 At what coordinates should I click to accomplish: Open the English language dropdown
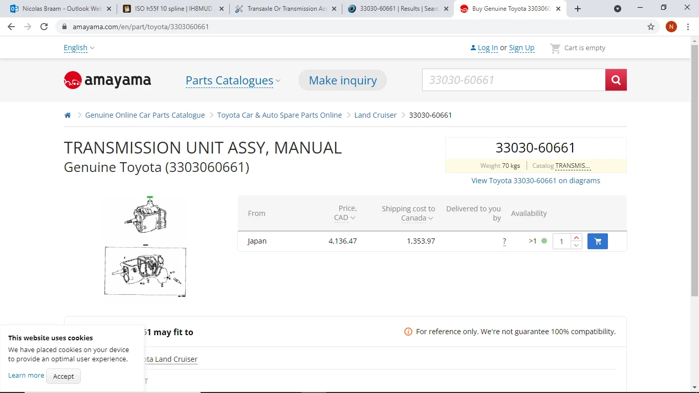[79, 48]
